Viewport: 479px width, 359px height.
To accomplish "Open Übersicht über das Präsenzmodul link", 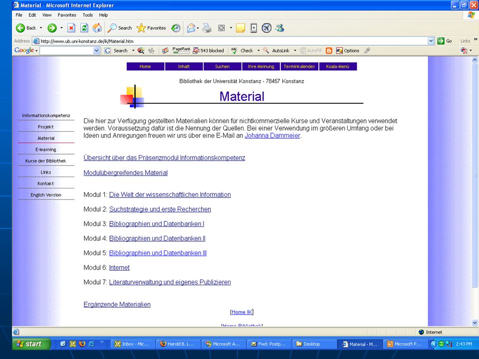I will (164, 158).
